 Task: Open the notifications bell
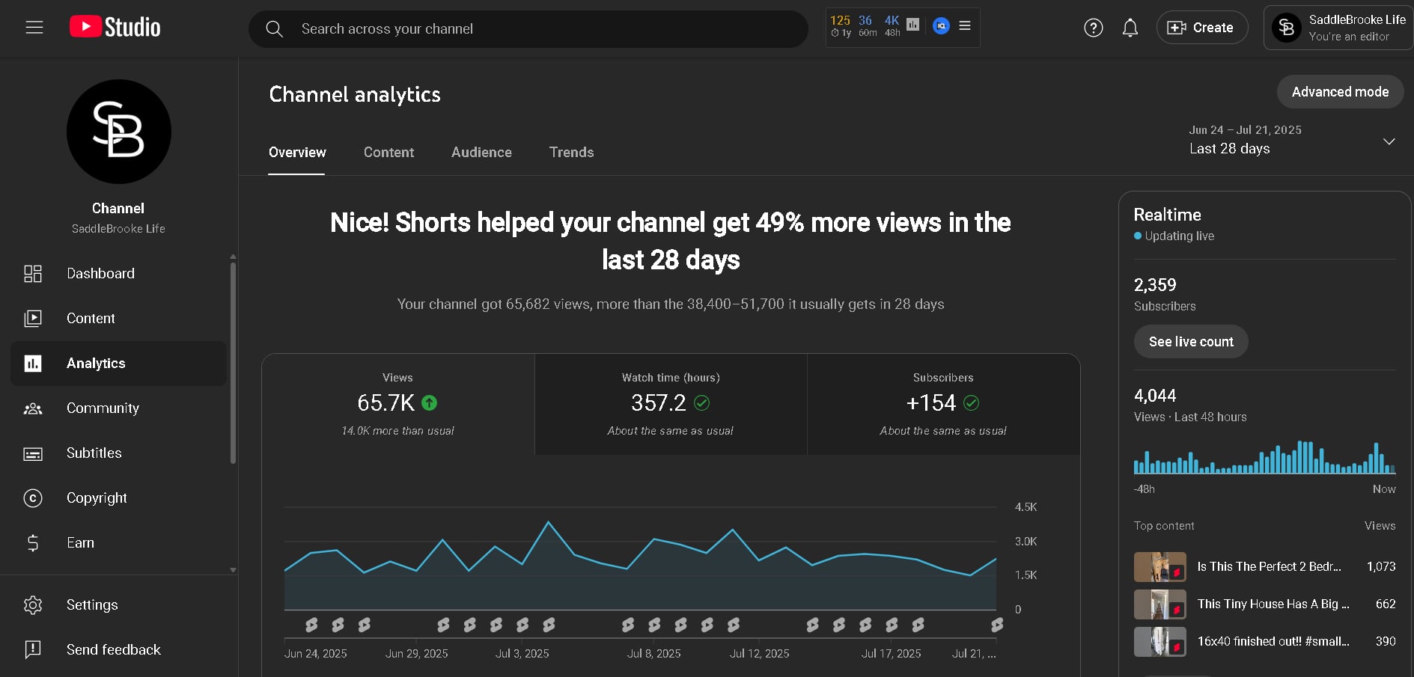(1130, 28)
